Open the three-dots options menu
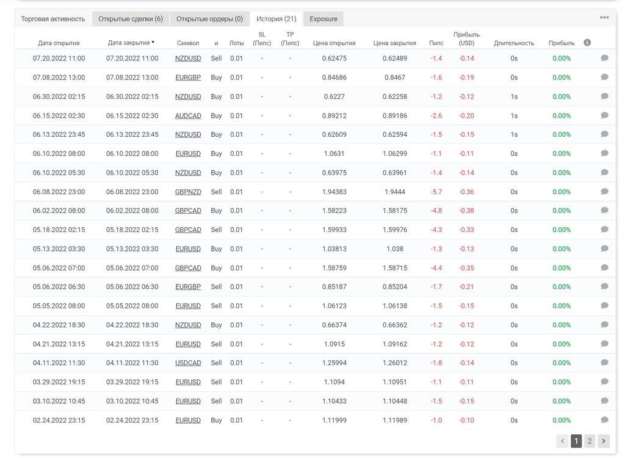 604,18
